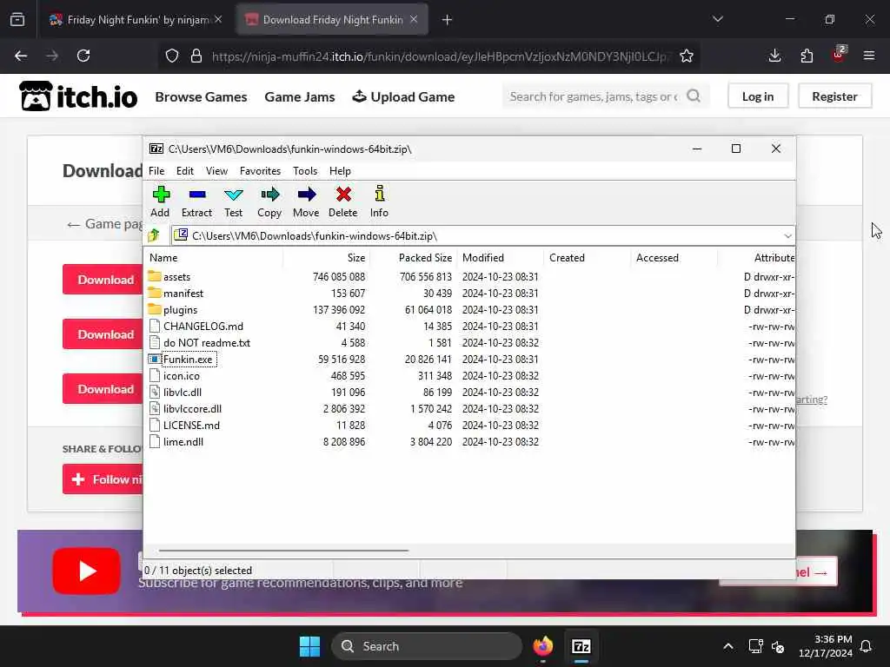Select the plugins folder icon

tap(155, 309)
